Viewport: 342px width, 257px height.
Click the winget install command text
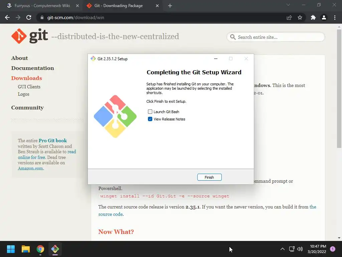(x=165, y=196)
